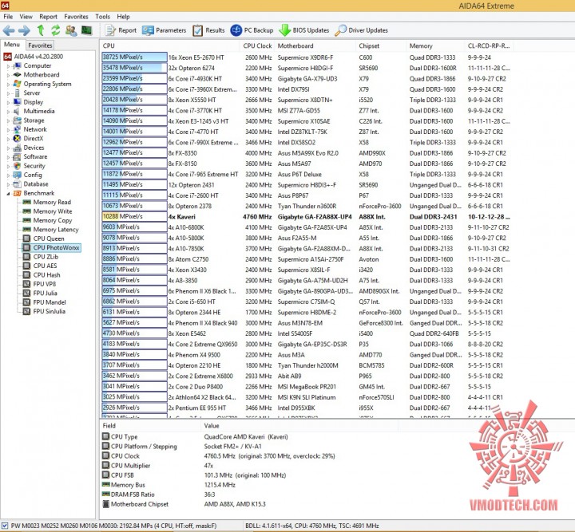
Task: Click the forward navigation arrow icon
Action: [x=24, y=30]
